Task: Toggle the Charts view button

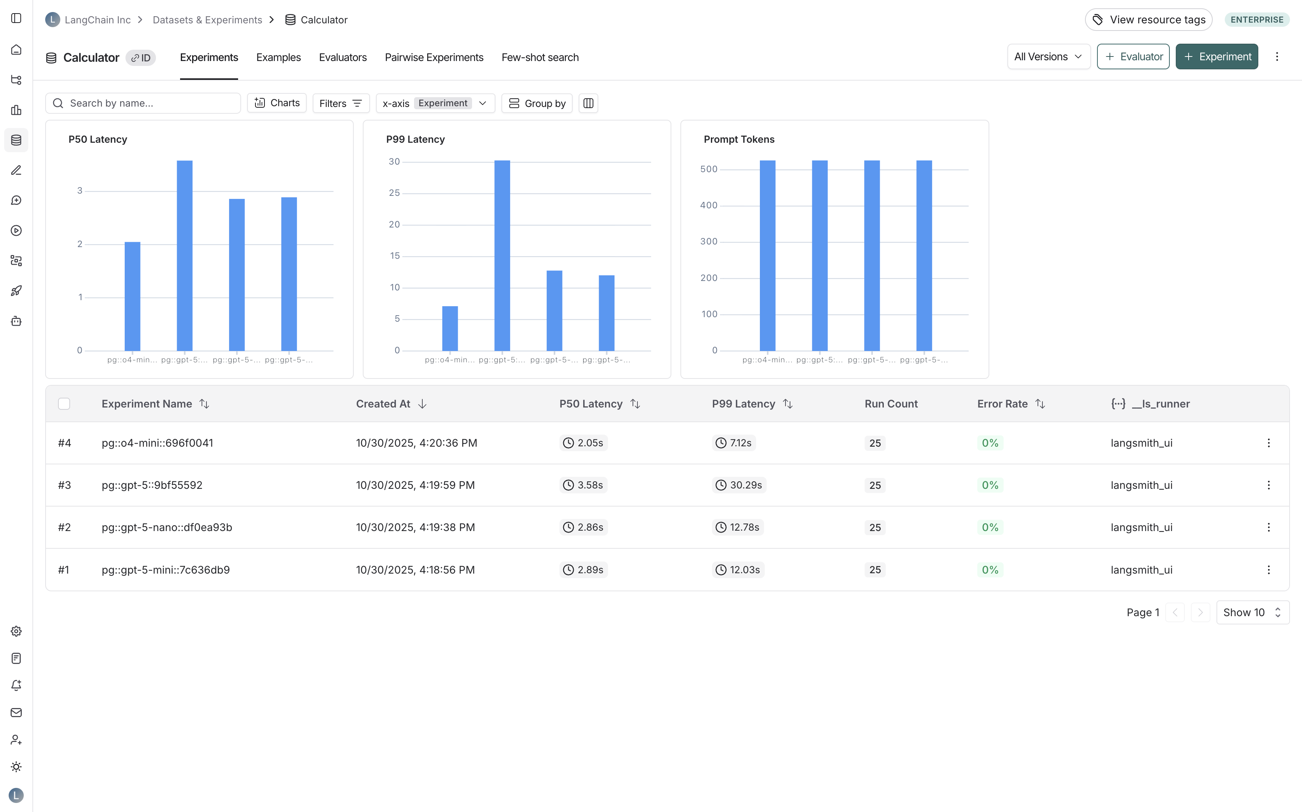Action: 277,103
